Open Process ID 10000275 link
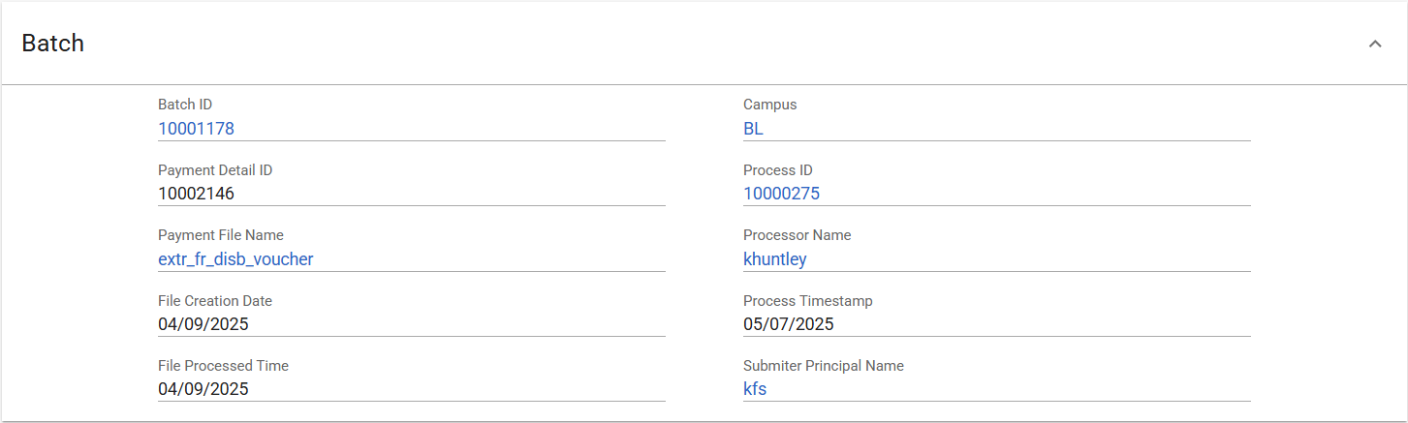Screen dimensions: 1408x423 781,194
